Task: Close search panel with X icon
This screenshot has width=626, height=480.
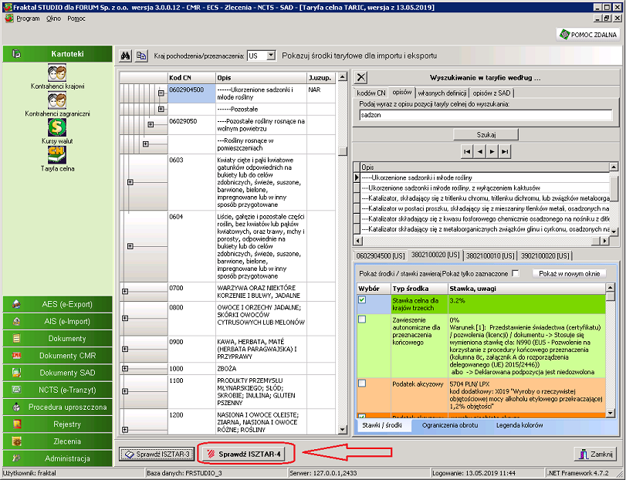Action: coord(361,77)
